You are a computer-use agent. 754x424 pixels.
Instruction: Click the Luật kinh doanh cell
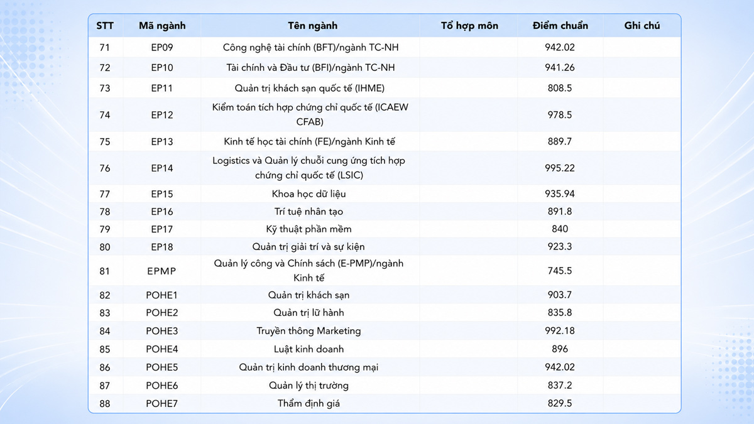[x=309, y=349]
